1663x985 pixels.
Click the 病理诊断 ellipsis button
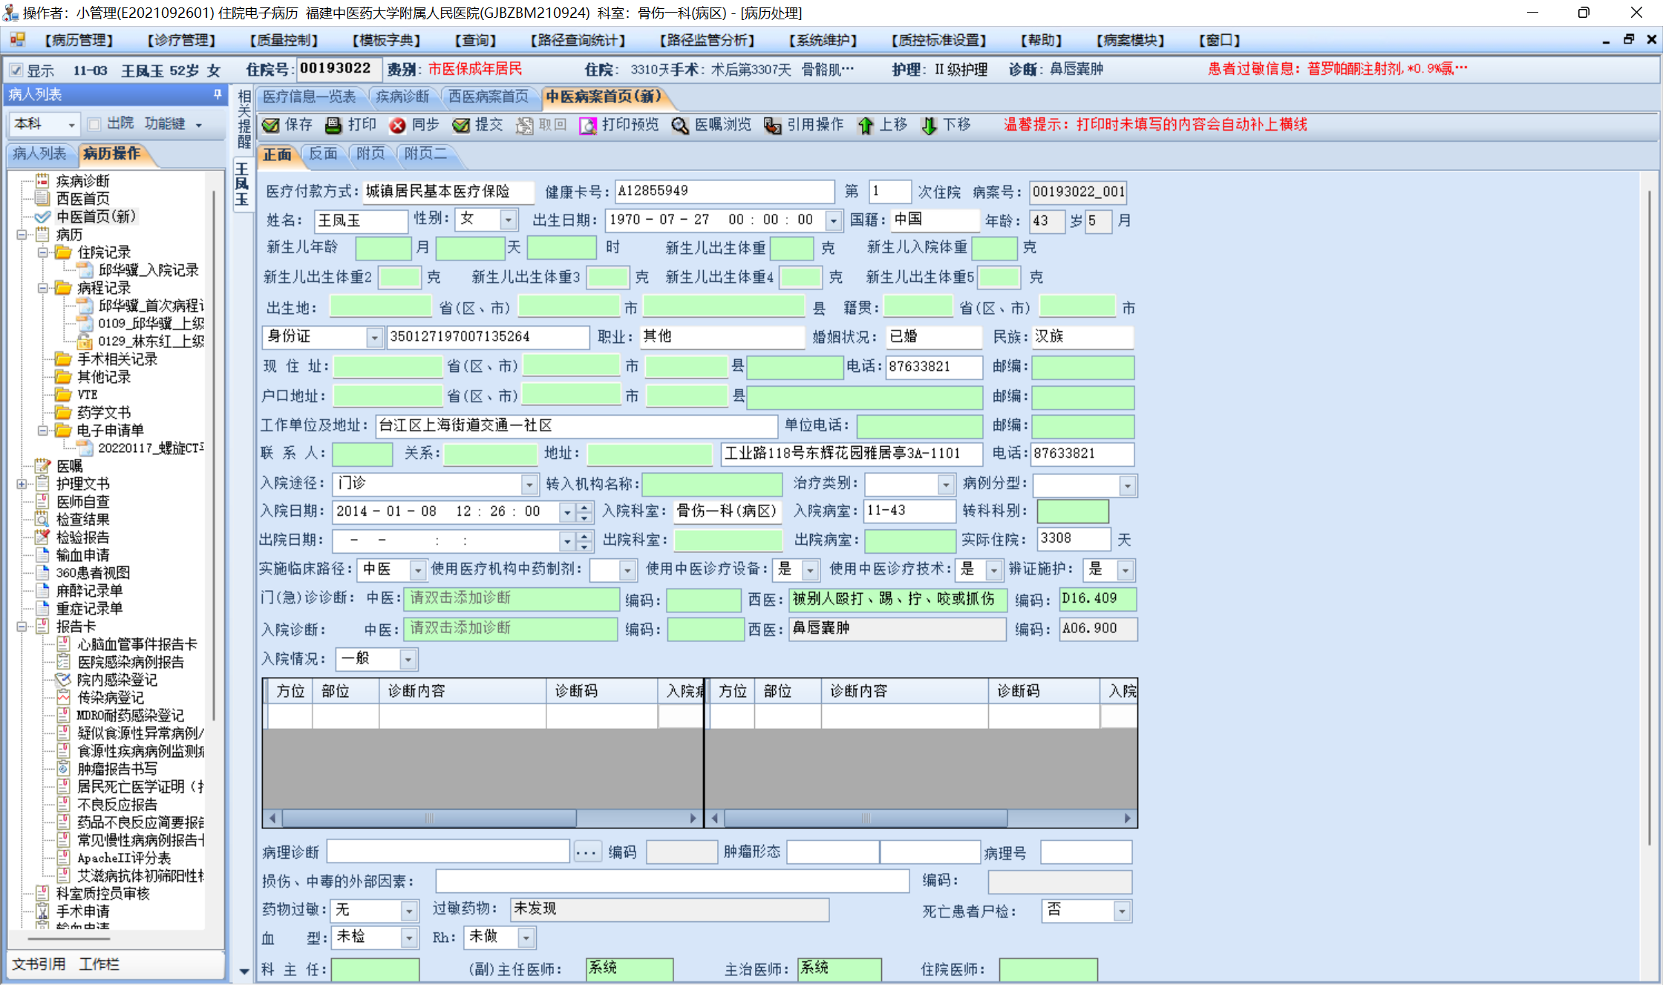pyautogui.click(x=587, y=853)
